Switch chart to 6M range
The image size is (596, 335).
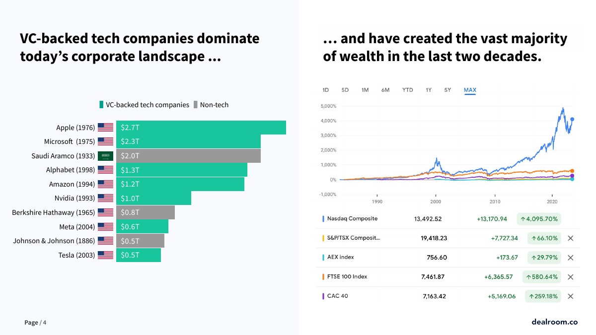click(x=385, y=90)
